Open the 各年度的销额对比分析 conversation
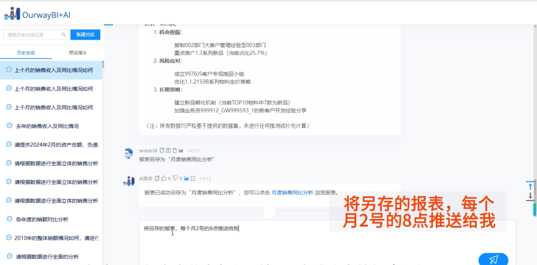This screenshot has width=537, height=265. pos(51,219)
